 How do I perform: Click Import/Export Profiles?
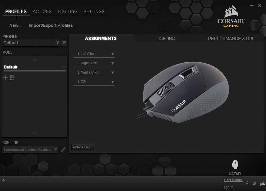(x=51, y=26)
